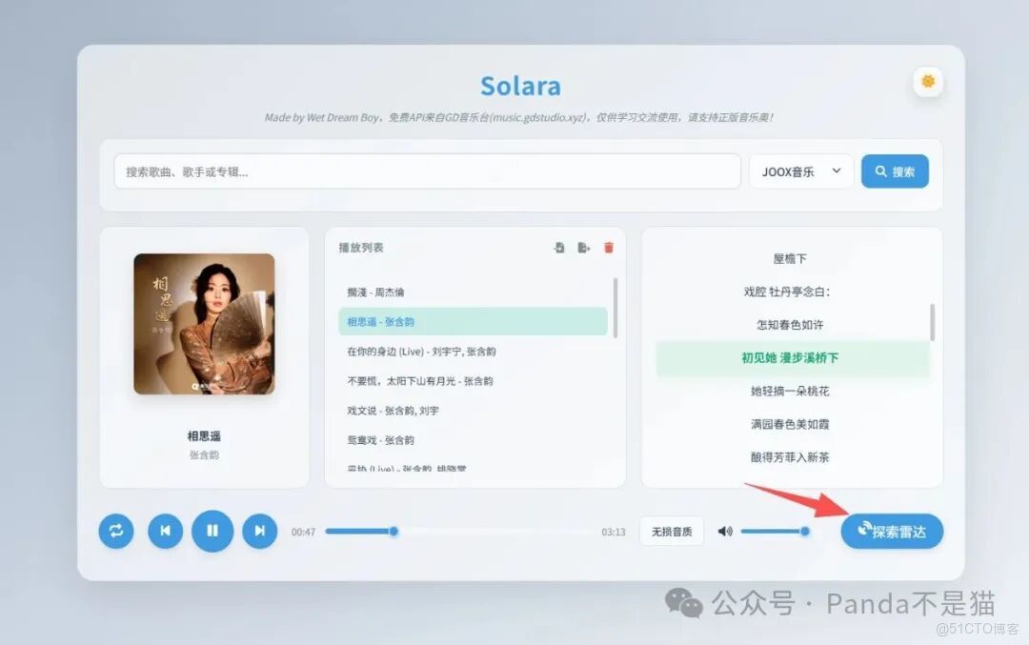Screen dimensions: 1029x645
Task: Click the next track icon
Action: 260,532
